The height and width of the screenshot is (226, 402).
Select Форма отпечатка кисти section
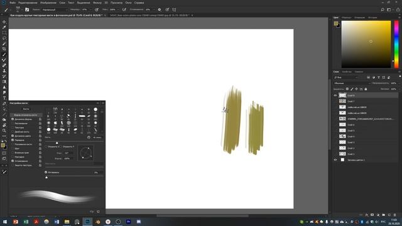coord(26,115)
